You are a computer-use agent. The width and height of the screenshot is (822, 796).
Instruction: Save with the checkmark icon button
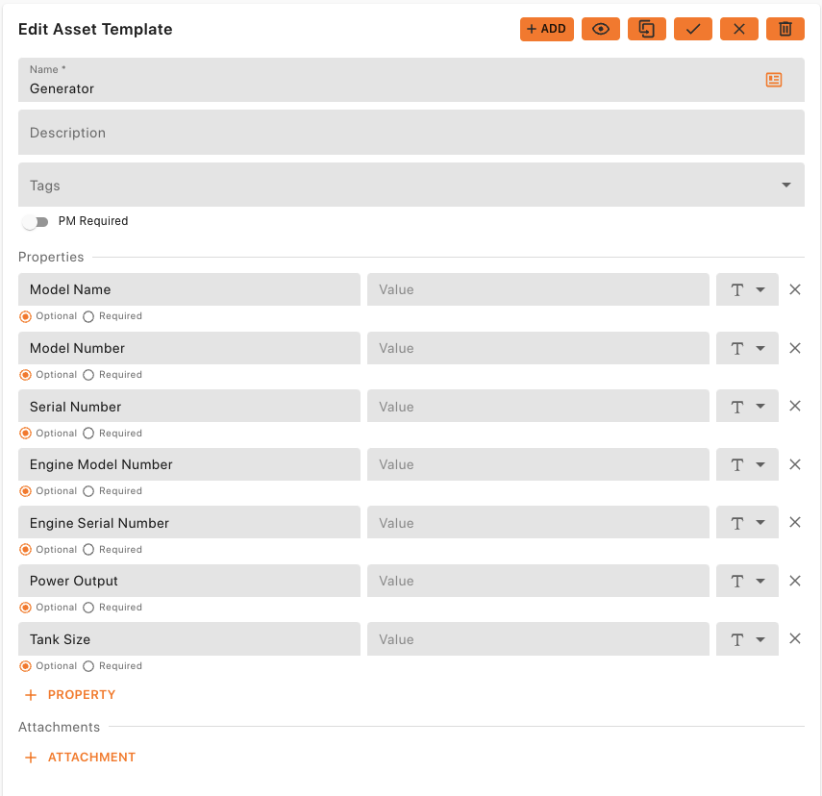tap(693, 29)
